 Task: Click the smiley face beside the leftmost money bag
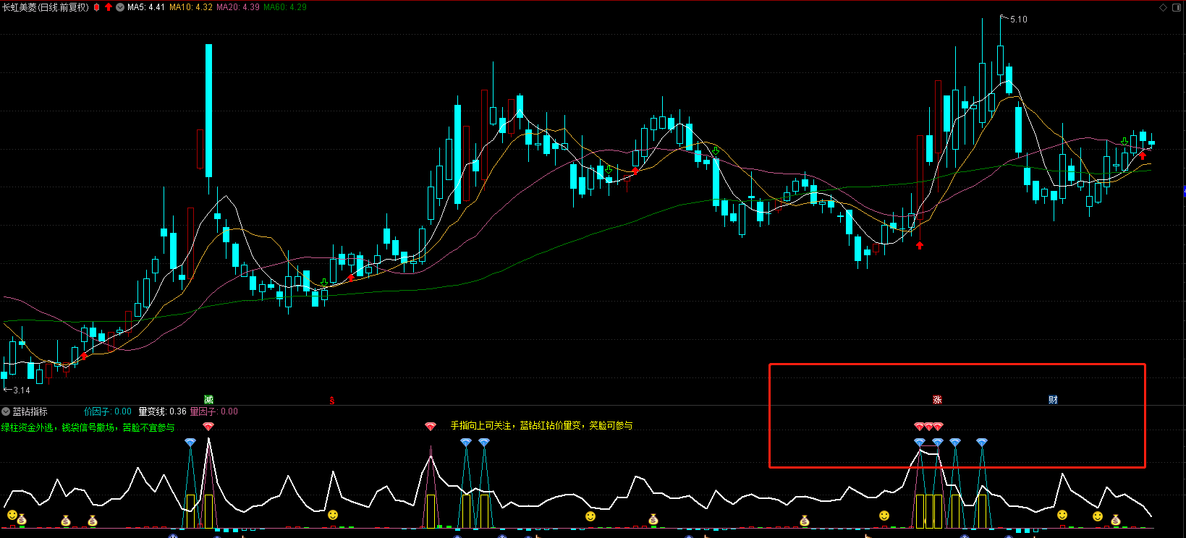point(12,515)
